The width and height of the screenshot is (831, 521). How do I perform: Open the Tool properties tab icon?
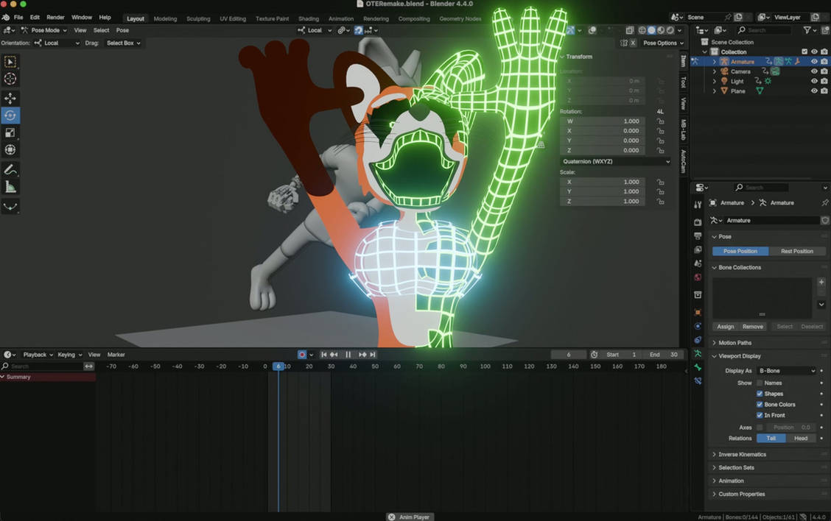click(698, 205)
